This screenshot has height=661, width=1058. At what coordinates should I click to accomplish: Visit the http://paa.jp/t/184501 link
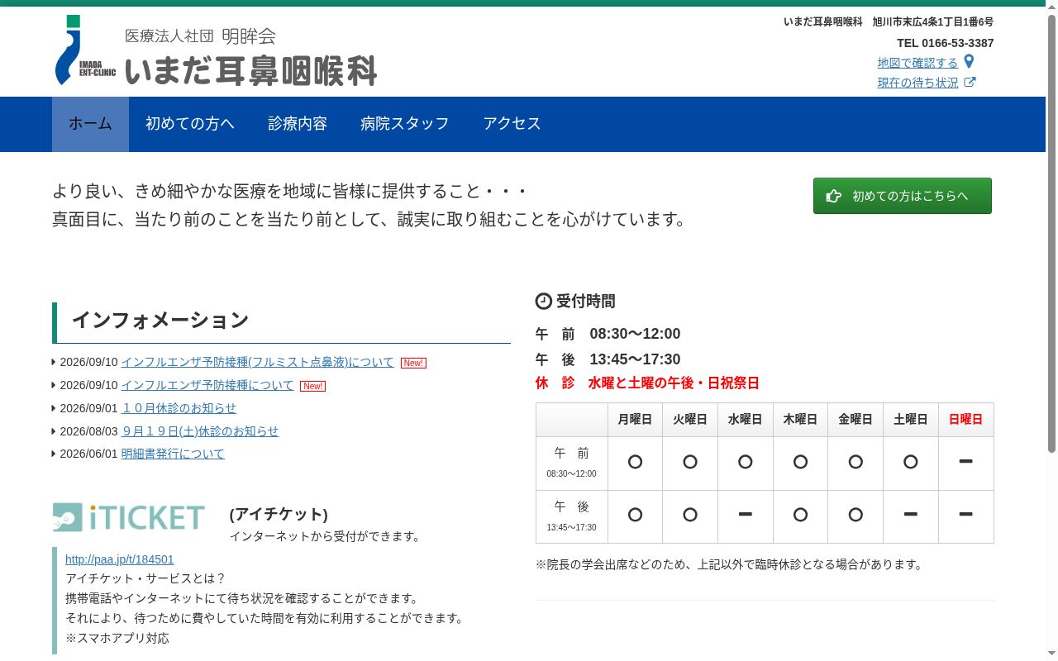120,559
